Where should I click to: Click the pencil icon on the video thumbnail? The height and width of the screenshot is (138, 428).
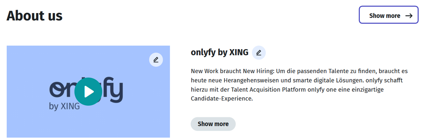[x=156, y=60]
